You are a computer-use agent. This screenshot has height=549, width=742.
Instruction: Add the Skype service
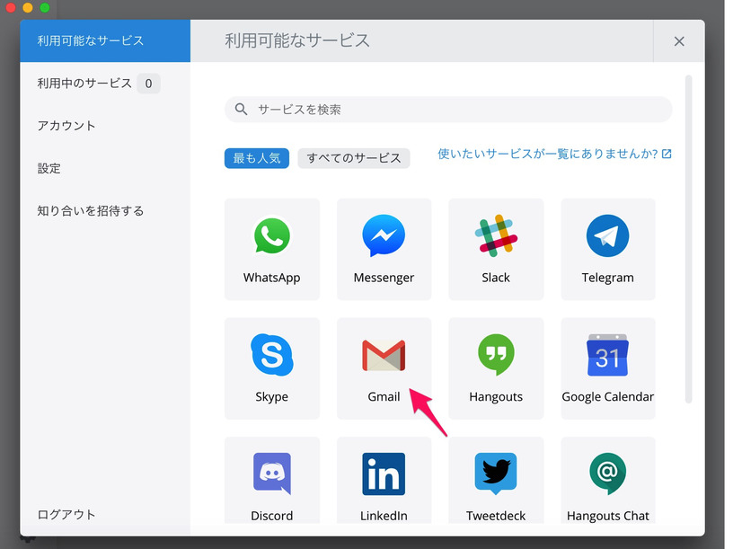click(x=271, y=368)
